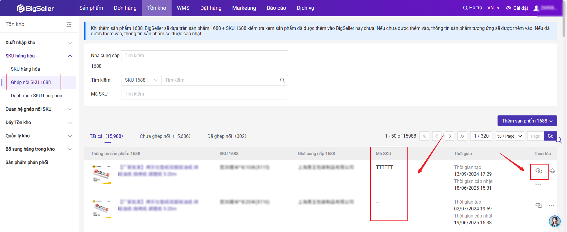
Task: Switch to Chưa ghép nối tab
Action: click(x=165, y=136)
